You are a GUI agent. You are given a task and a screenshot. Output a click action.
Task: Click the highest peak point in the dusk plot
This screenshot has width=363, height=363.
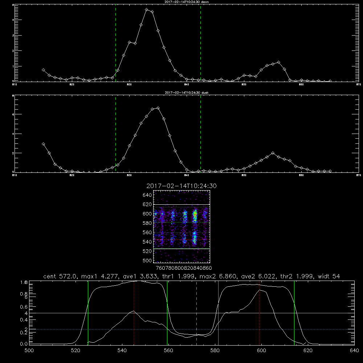click(x=158, y=108)
